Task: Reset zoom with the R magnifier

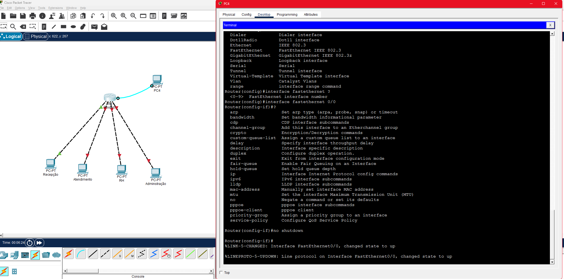Action: click(x=124, y=16)
